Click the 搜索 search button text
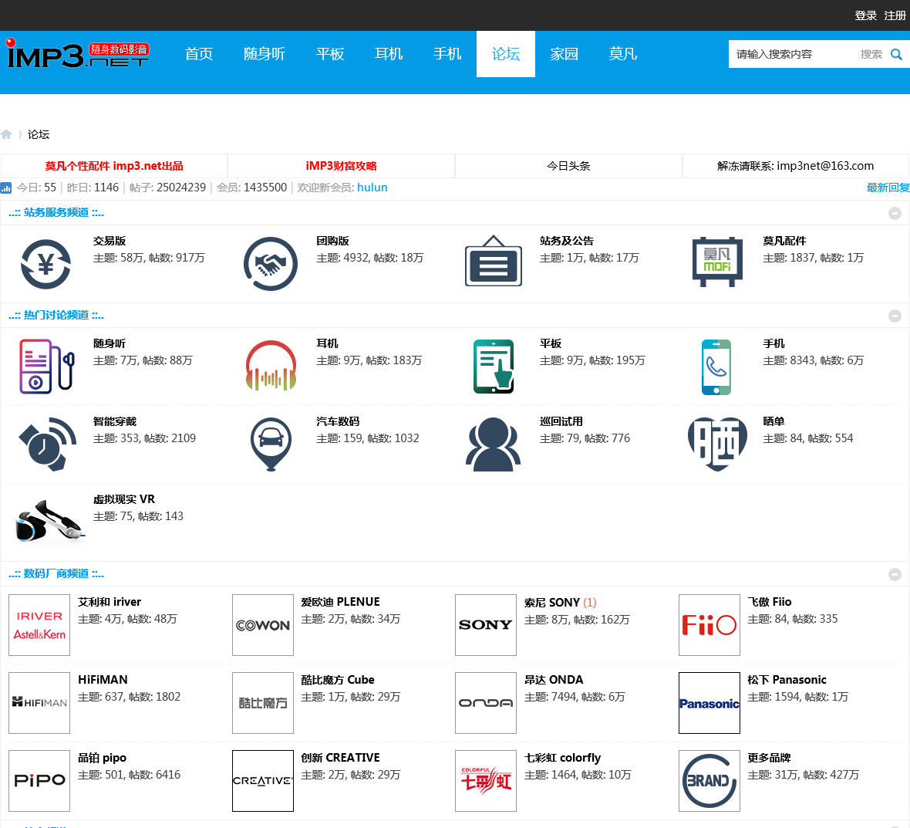Viewport: 910px width, 828px height. pos(871,55)
